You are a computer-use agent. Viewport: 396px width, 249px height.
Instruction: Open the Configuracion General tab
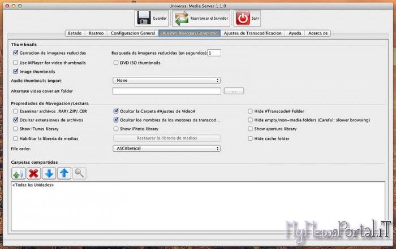pyautogui.click(x=133, y=33)
